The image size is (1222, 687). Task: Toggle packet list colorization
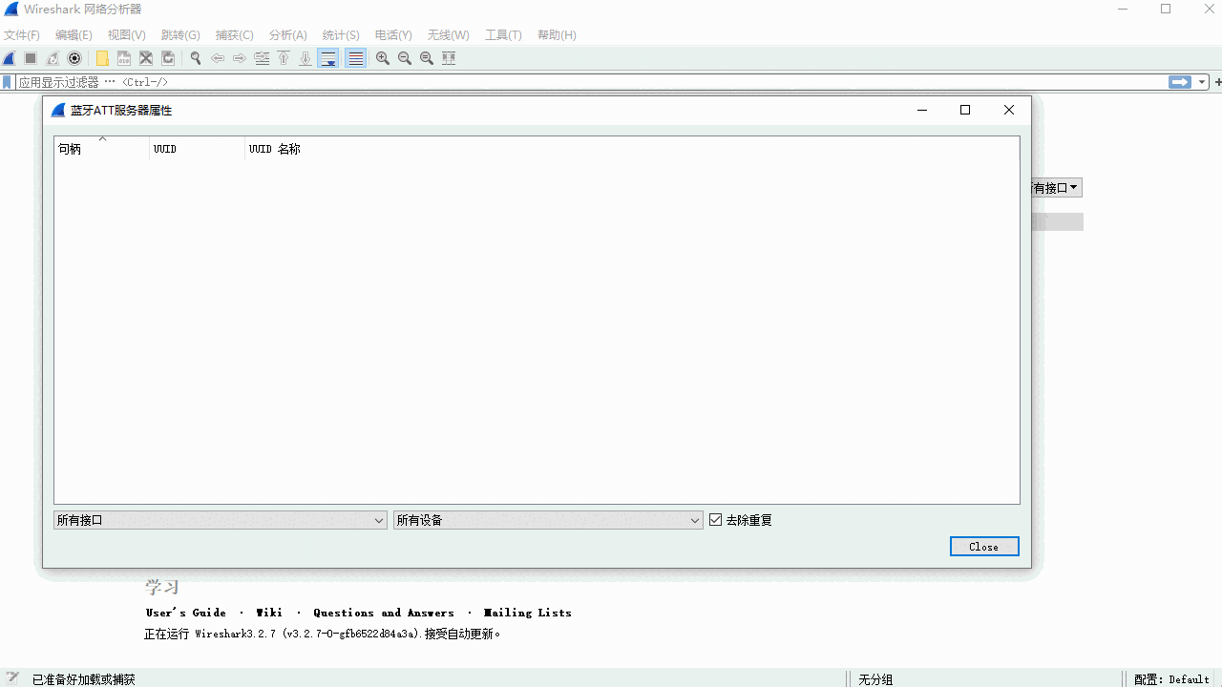(354, 57)
